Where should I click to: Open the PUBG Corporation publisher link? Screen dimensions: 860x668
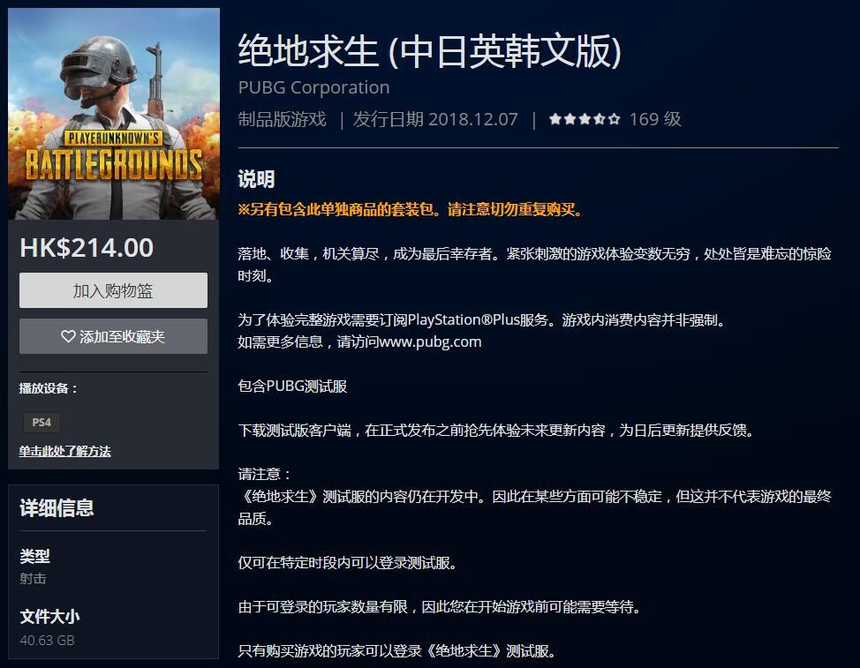coord(313,87)
